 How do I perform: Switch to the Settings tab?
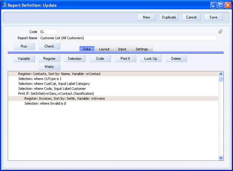(142, 49)
